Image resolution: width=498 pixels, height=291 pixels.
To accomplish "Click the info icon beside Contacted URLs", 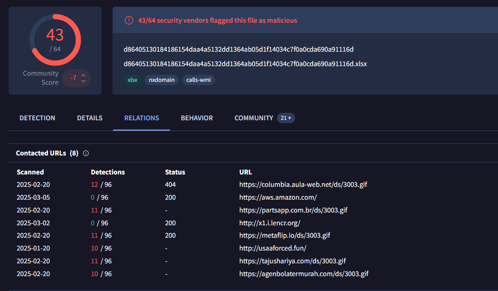I will tap(86, 153).
